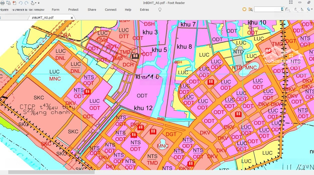Screen dimensions: 314x175
Task: Select the InBDHT_A0.pdf document tab
Action: (42, 18)
